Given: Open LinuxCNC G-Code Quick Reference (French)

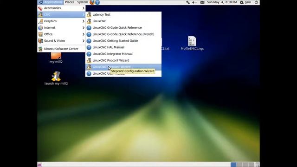Looking at the screenshot, I should point(123,34).
